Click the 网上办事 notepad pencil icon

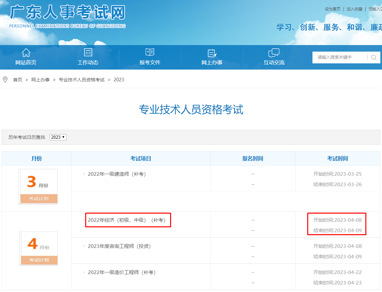(x=212, y=53)
